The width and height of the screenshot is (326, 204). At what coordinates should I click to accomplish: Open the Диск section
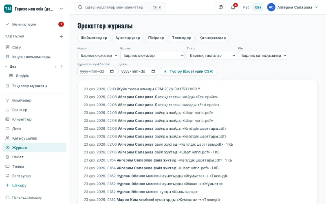pos(35,129)
